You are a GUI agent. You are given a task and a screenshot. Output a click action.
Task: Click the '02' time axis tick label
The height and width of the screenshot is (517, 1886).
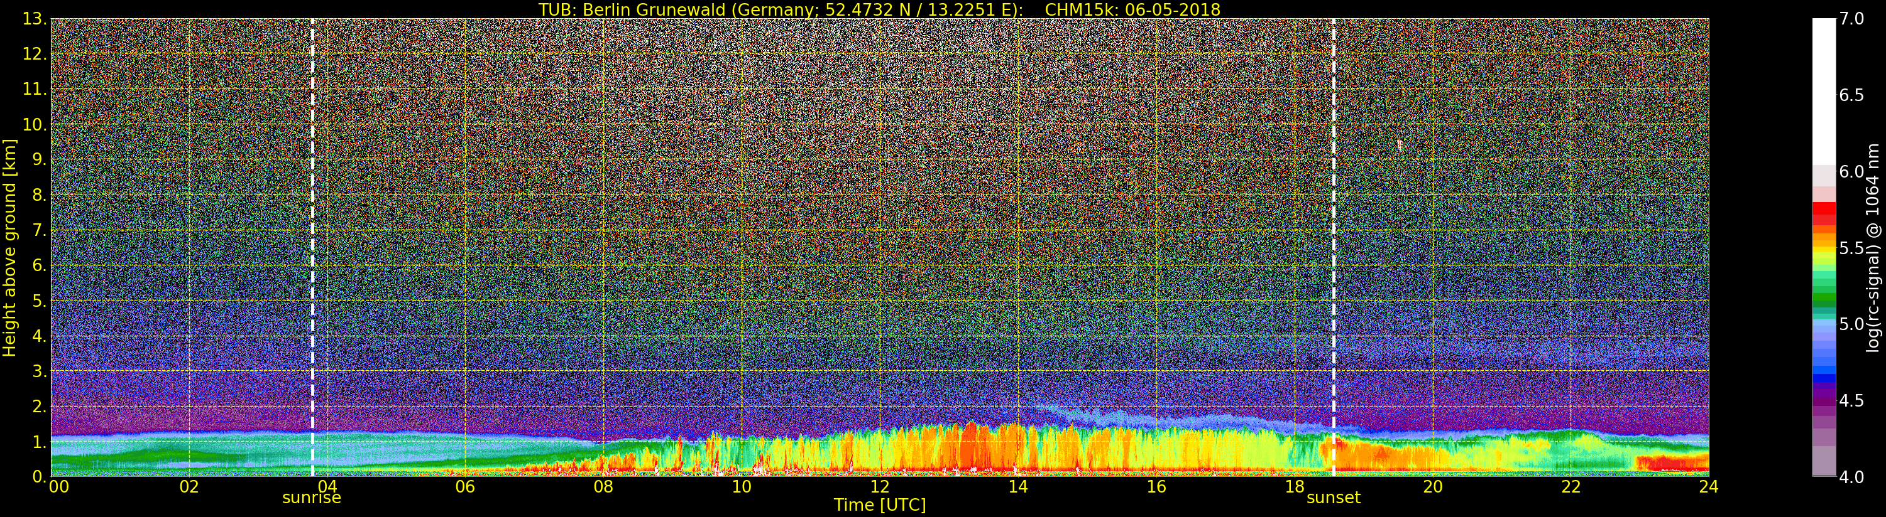click(189, 487)
